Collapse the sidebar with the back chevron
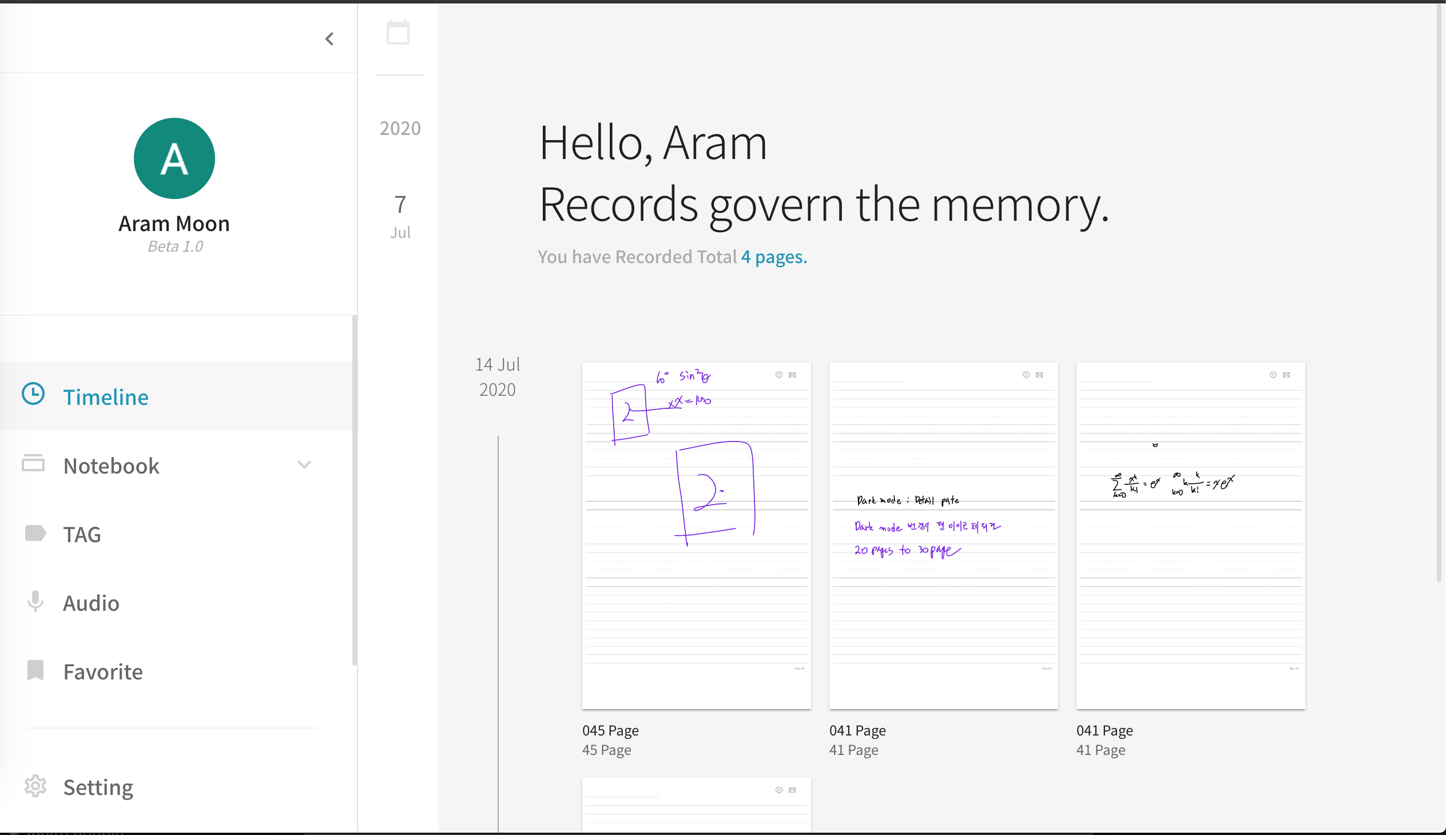The width and height of the screenshot is (1446, 835). click(x=329, y=39)
